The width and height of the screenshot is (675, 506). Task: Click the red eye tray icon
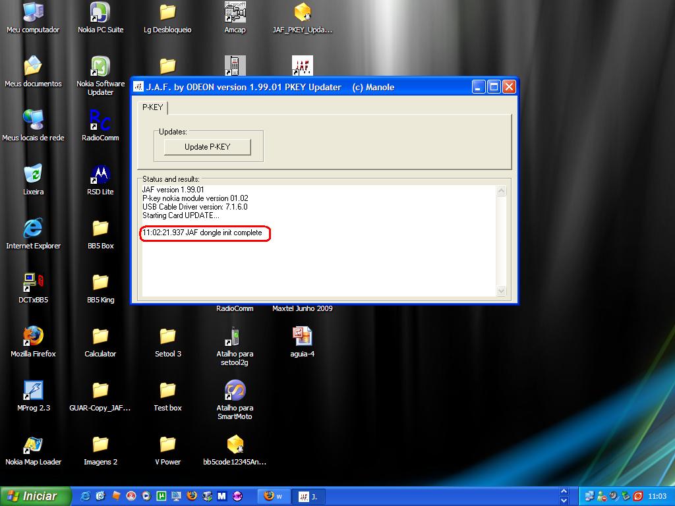coord(638,496)
